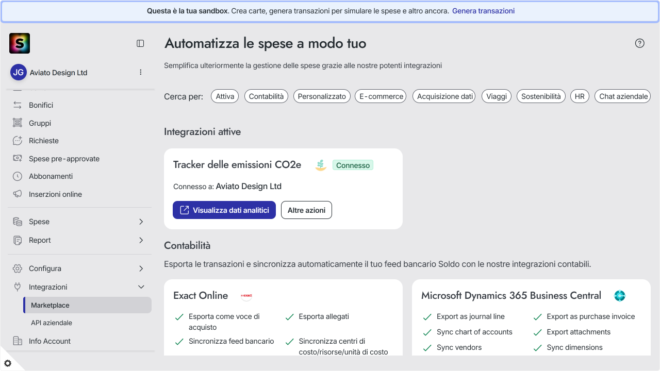Filter integrations by Acquisizione dati
The image size is (660, 371).
[x=445, y=96]
